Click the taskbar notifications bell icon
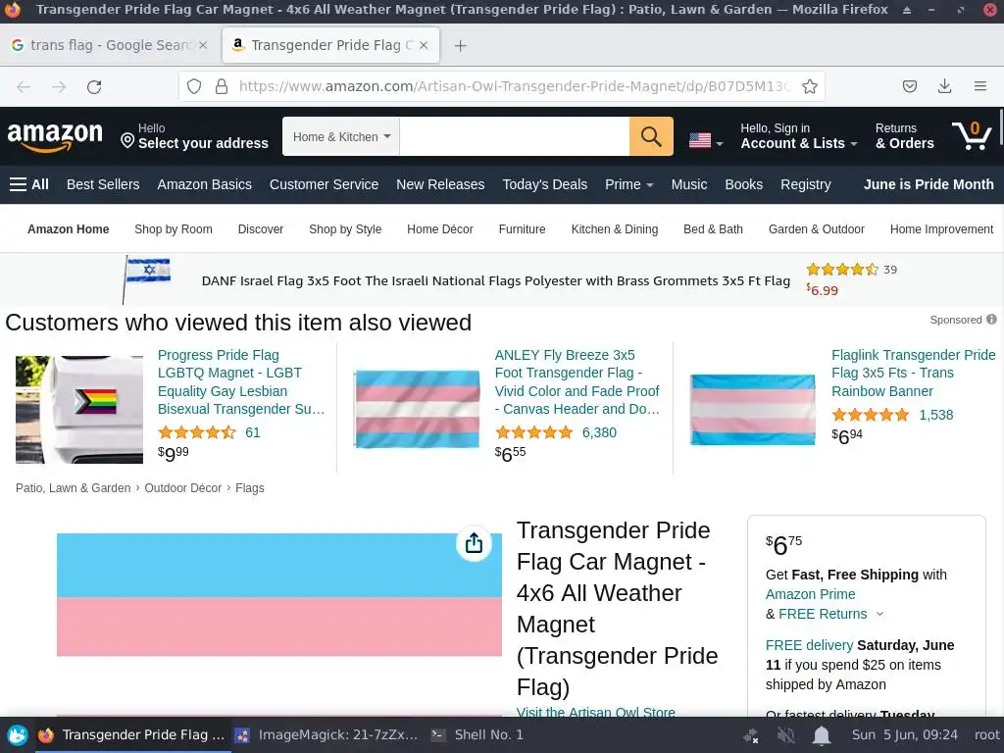This screenshot has width=1004, height=753. (821, 735)
